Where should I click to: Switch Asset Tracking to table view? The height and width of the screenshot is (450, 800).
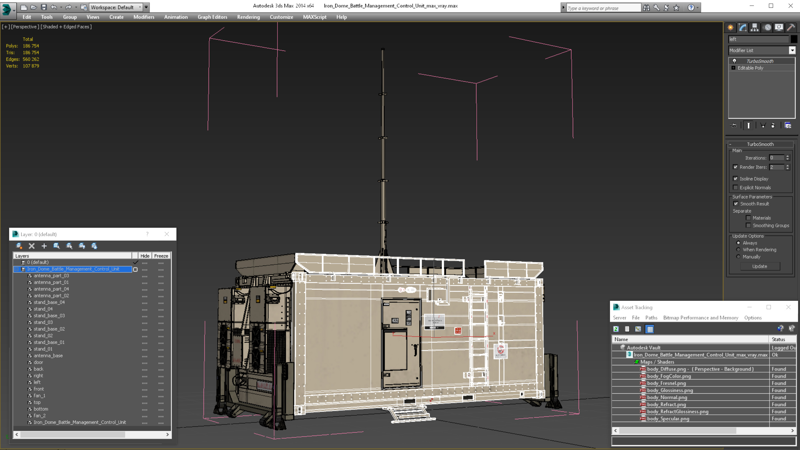click(650, 329)
